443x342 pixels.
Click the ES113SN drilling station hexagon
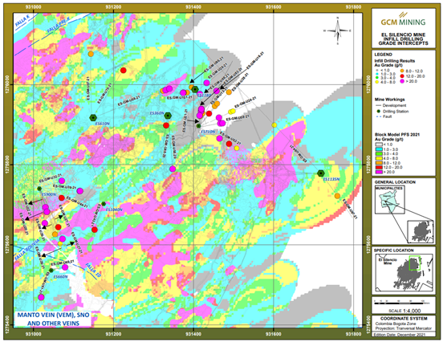[x=321, y=173]
